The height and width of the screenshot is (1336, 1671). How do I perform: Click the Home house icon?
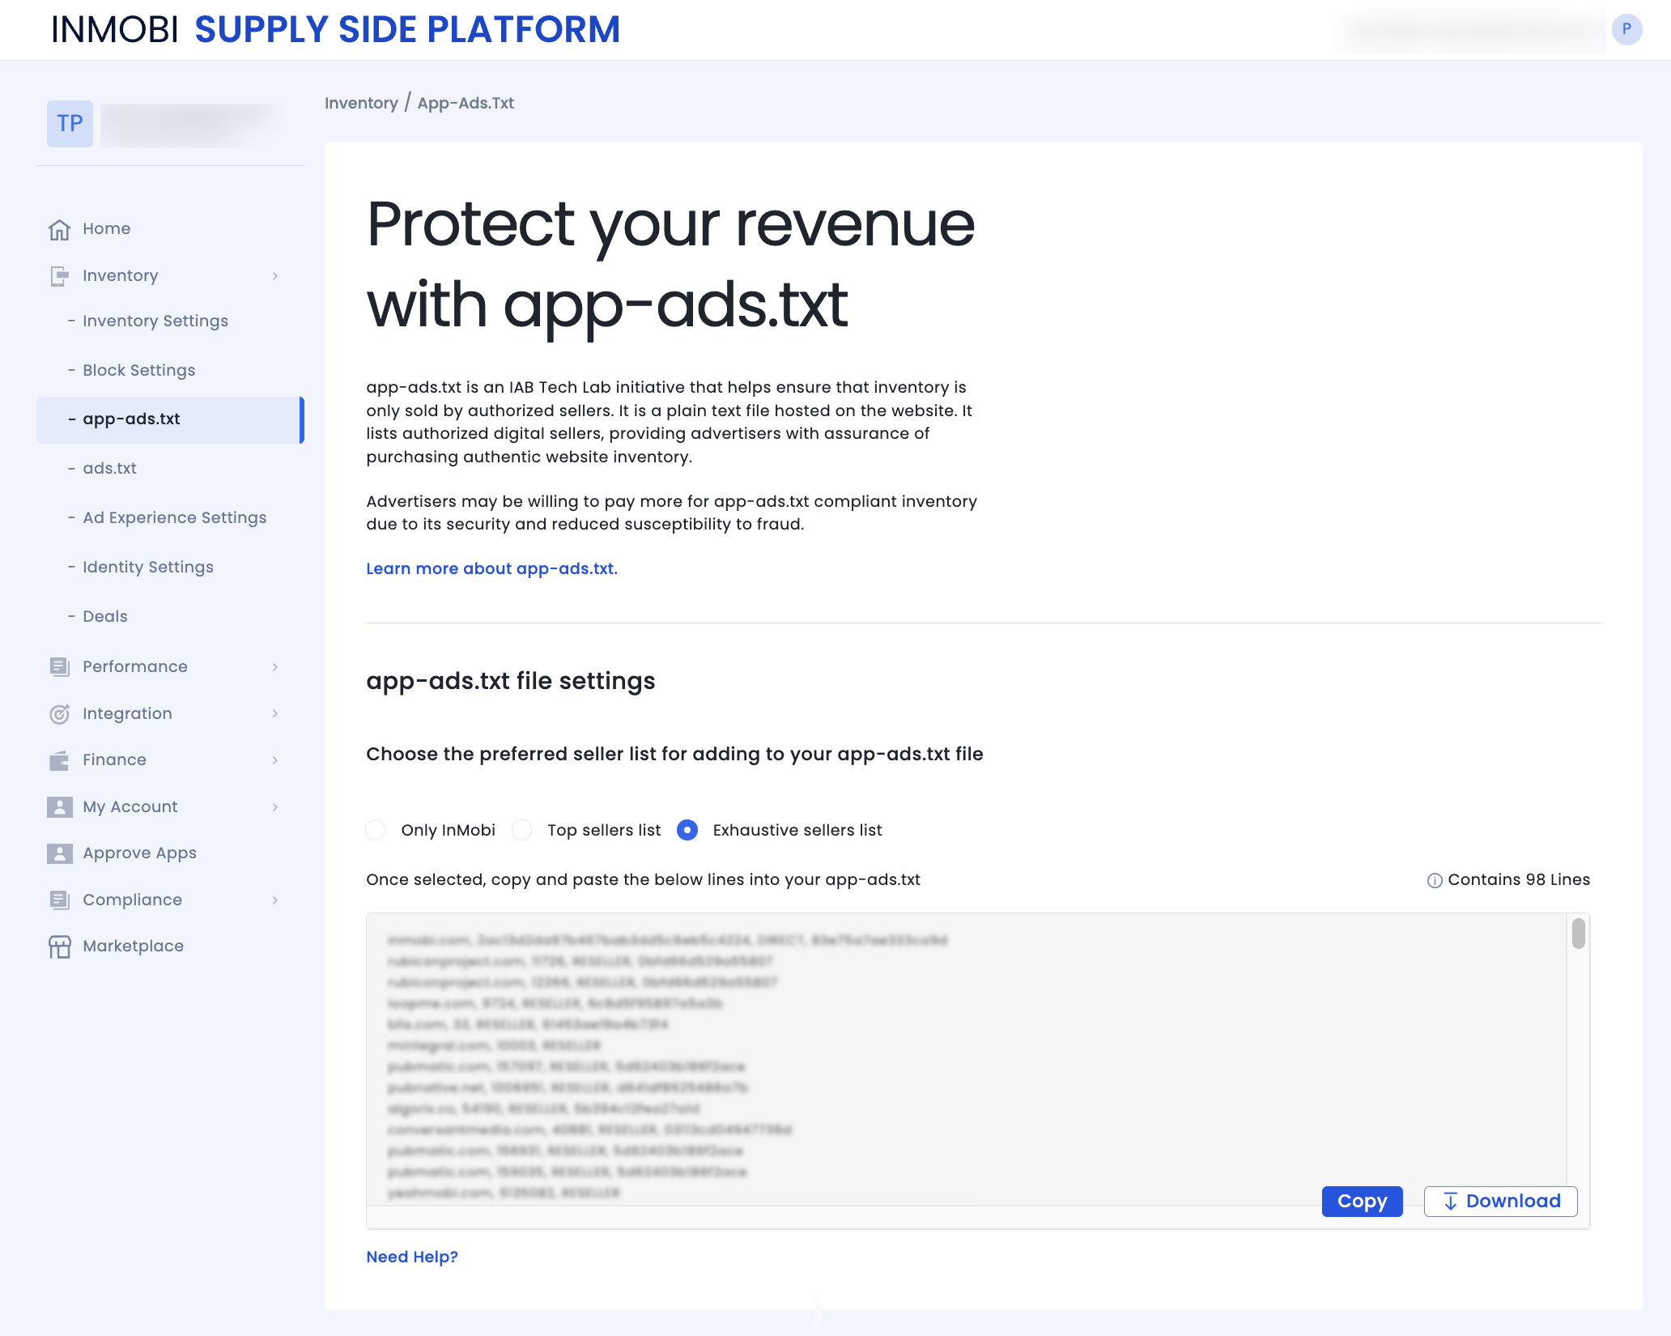point(59,229)
